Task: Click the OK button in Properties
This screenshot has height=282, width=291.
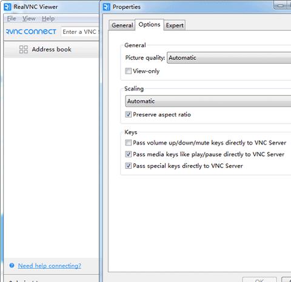Action: pos(259,280)
